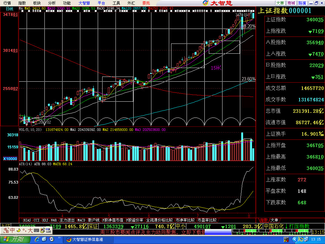Click the 中小 index cell in status bar
This screenshot has height=244, width=325.
click(x=181, y=226)
